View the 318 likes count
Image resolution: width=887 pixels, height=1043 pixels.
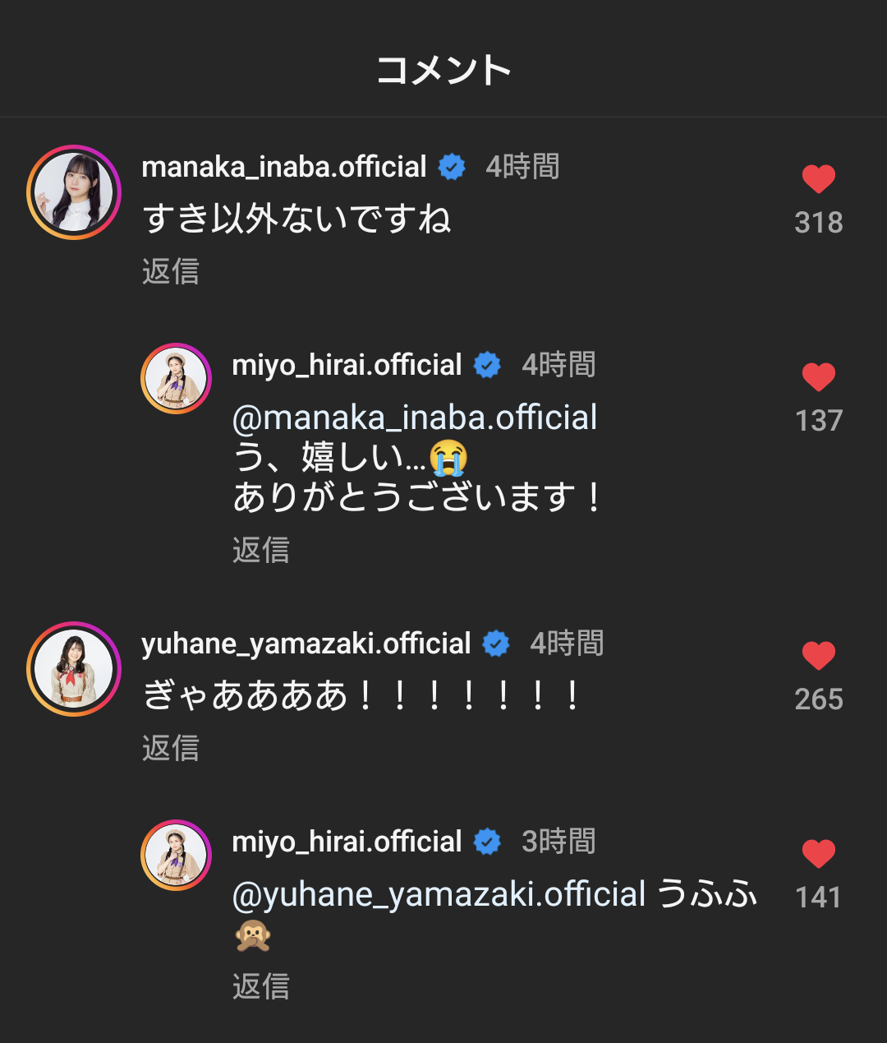click(819, 223)
